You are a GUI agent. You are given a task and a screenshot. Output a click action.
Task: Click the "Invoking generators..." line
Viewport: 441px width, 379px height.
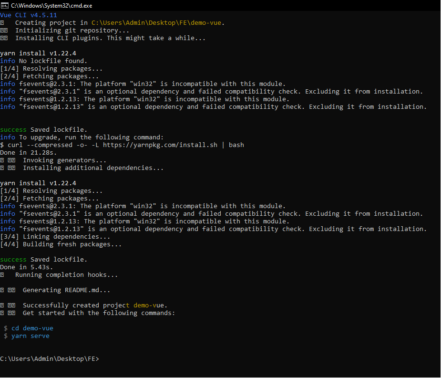65,160
